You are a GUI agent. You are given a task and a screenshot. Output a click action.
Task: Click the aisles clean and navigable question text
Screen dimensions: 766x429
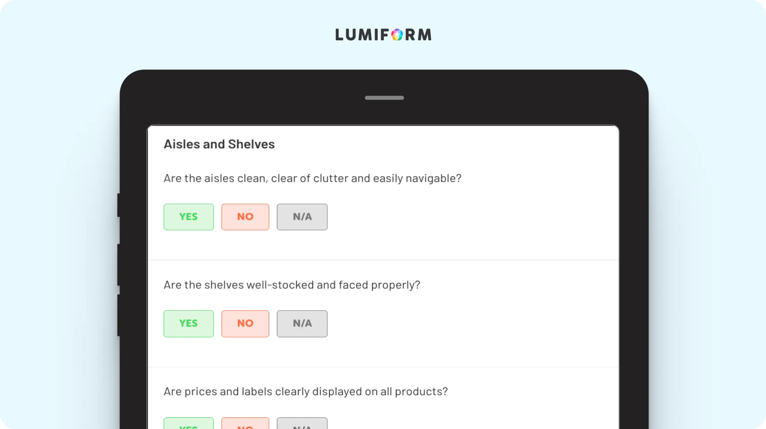[x=312, y=178]
